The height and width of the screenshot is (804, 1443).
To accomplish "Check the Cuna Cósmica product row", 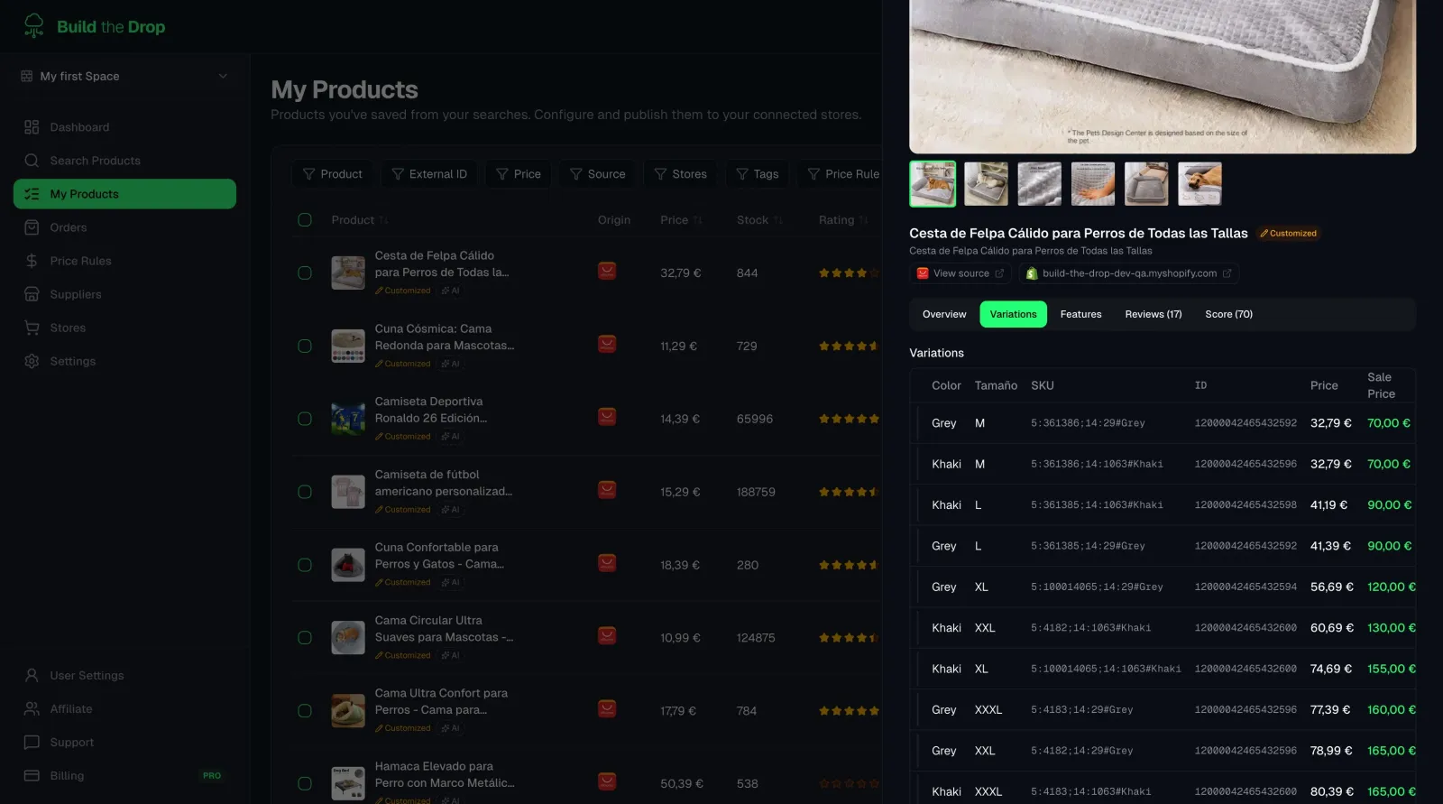I will [x=305, y=346].
